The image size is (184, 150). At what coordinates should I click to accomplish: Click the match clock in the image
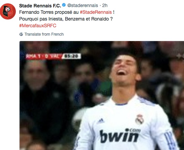(71, 56)
